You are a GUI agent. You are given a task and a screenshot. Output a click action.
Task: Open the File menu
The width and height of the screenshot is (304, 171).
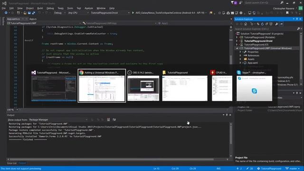coord(4,9)
